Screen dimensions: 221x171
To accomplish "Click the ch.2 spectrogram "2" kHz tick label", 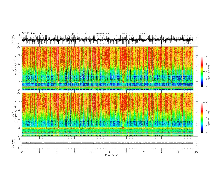I will pos(19,128).
